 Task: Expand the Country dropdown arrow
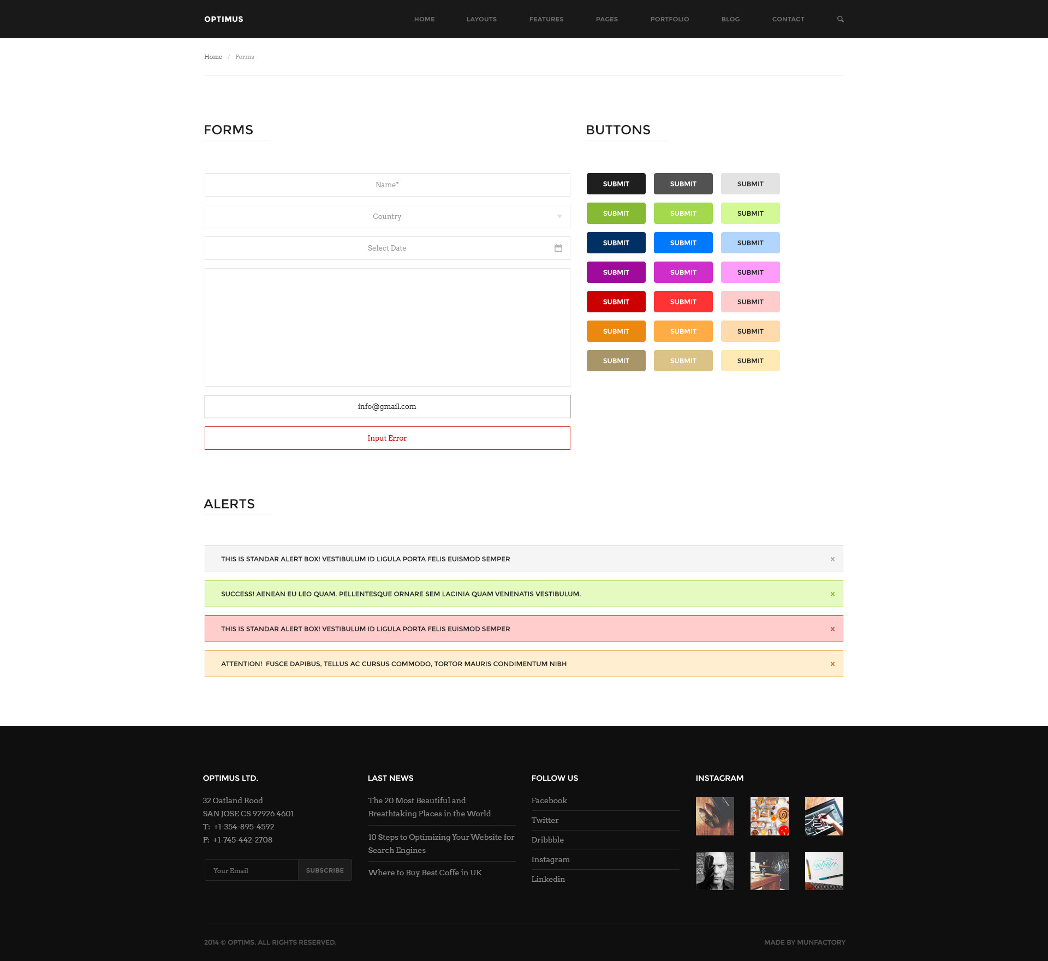point(559,217)
